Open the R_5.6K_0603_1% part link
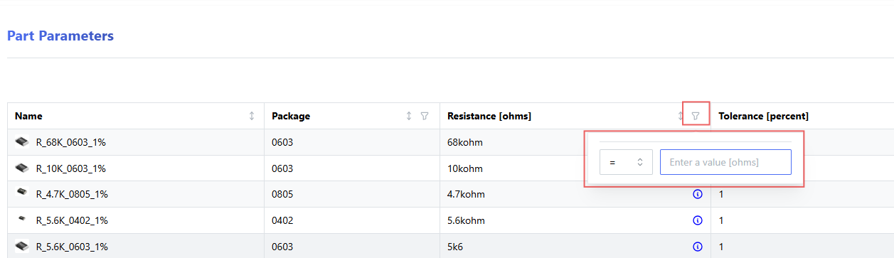This screenshot has height=258, width=894. tap(72, 247)
